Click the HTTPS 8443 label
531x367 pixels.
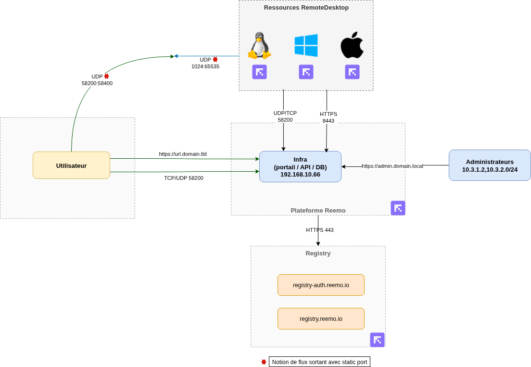pyautogui.click(x=329, y=117)
